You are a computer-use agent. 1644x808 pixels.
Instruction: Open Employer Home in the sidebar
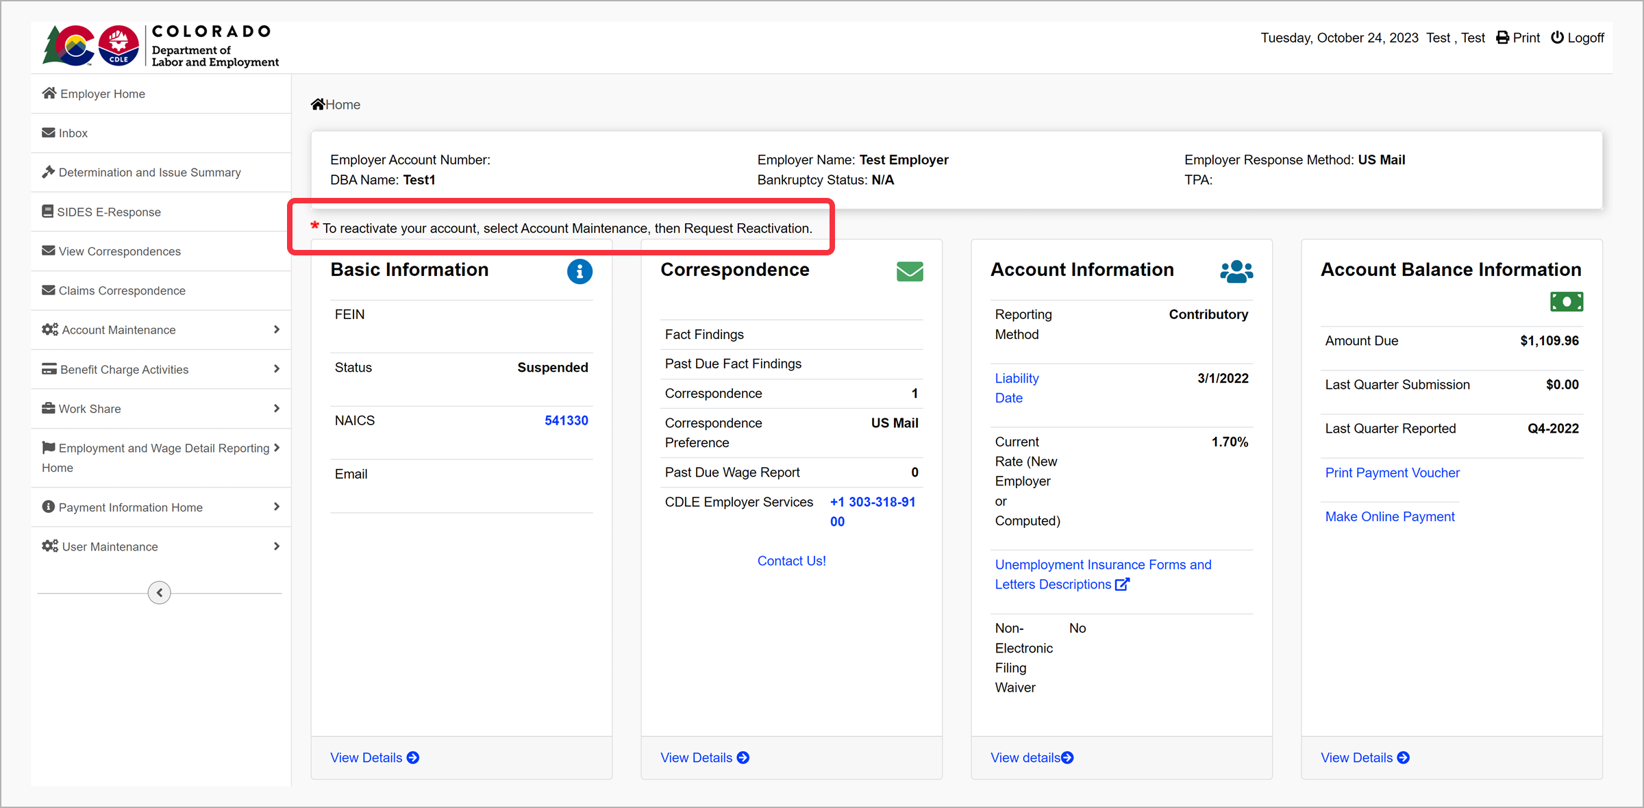pos(161,94)
